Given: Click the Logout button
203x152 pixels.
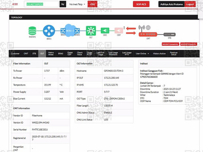Looking at the screenshot, I should pos(190,4).
